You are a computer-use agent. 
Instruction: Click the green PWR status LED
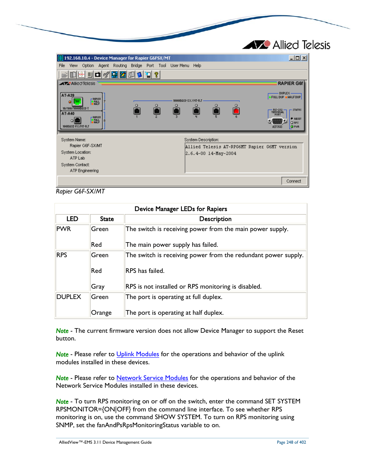tap(292, 127)
